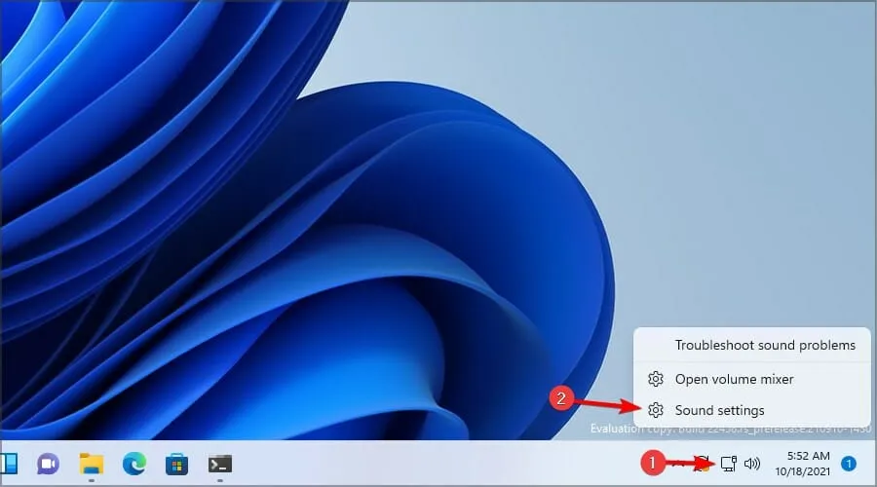Click the volume speaker tray icon

coord(751,464)
